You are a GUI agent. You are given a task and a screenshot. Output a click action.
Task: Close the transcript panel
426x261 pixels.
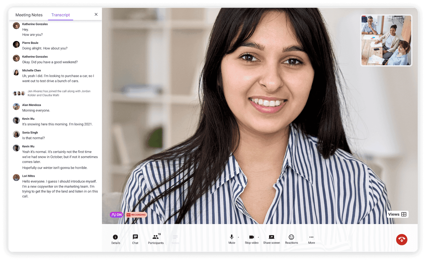coord(96,14)
